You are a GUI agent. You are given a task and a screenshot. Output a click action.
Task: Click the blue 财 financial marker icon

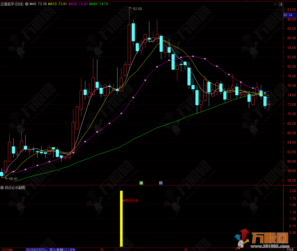click(x=161, y=183)
